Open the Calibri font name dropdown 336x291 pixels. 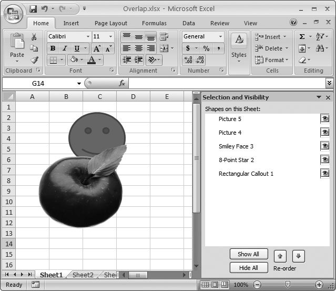(x=87, y=37)
